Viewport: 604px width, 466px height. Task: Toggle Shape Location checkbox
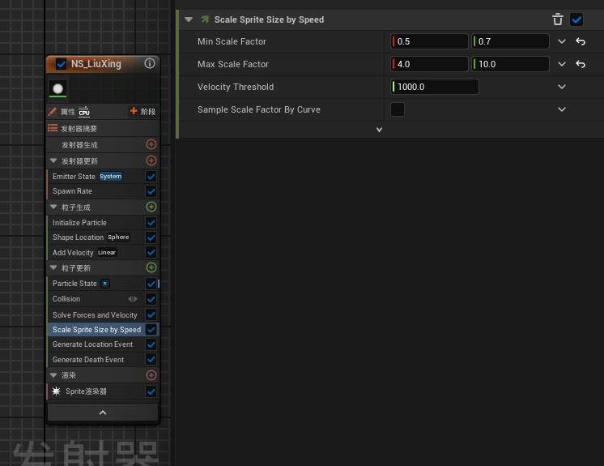point(151,237)
